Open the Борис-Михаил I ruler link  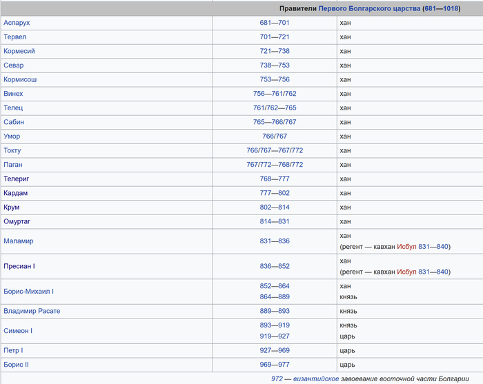coord(29,292)
